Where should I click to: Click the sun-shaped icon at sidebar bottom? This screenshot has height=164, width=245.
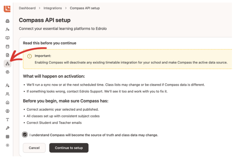click(x=8, y=145)
